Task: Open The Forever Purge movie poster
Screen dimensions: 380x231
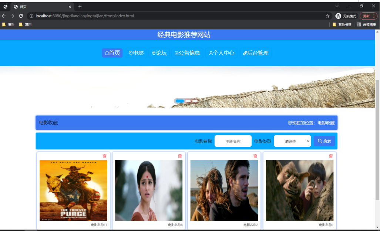Action: [x=73, y=190]
